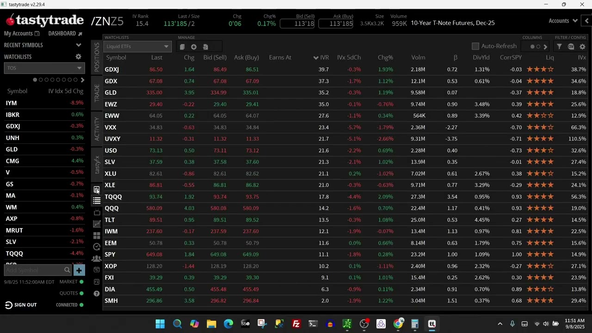Pop out the My Accounts window icon
The width and height of the screenshot is (592, 333).
37,34
